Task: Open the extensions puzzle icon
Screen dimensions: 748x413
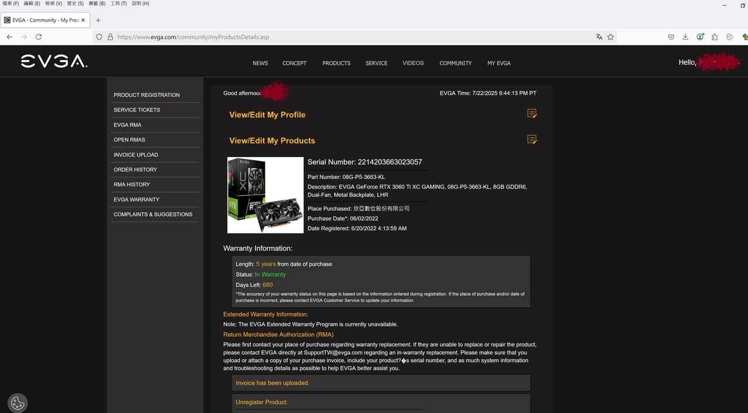Action: [x=715, y=37]
